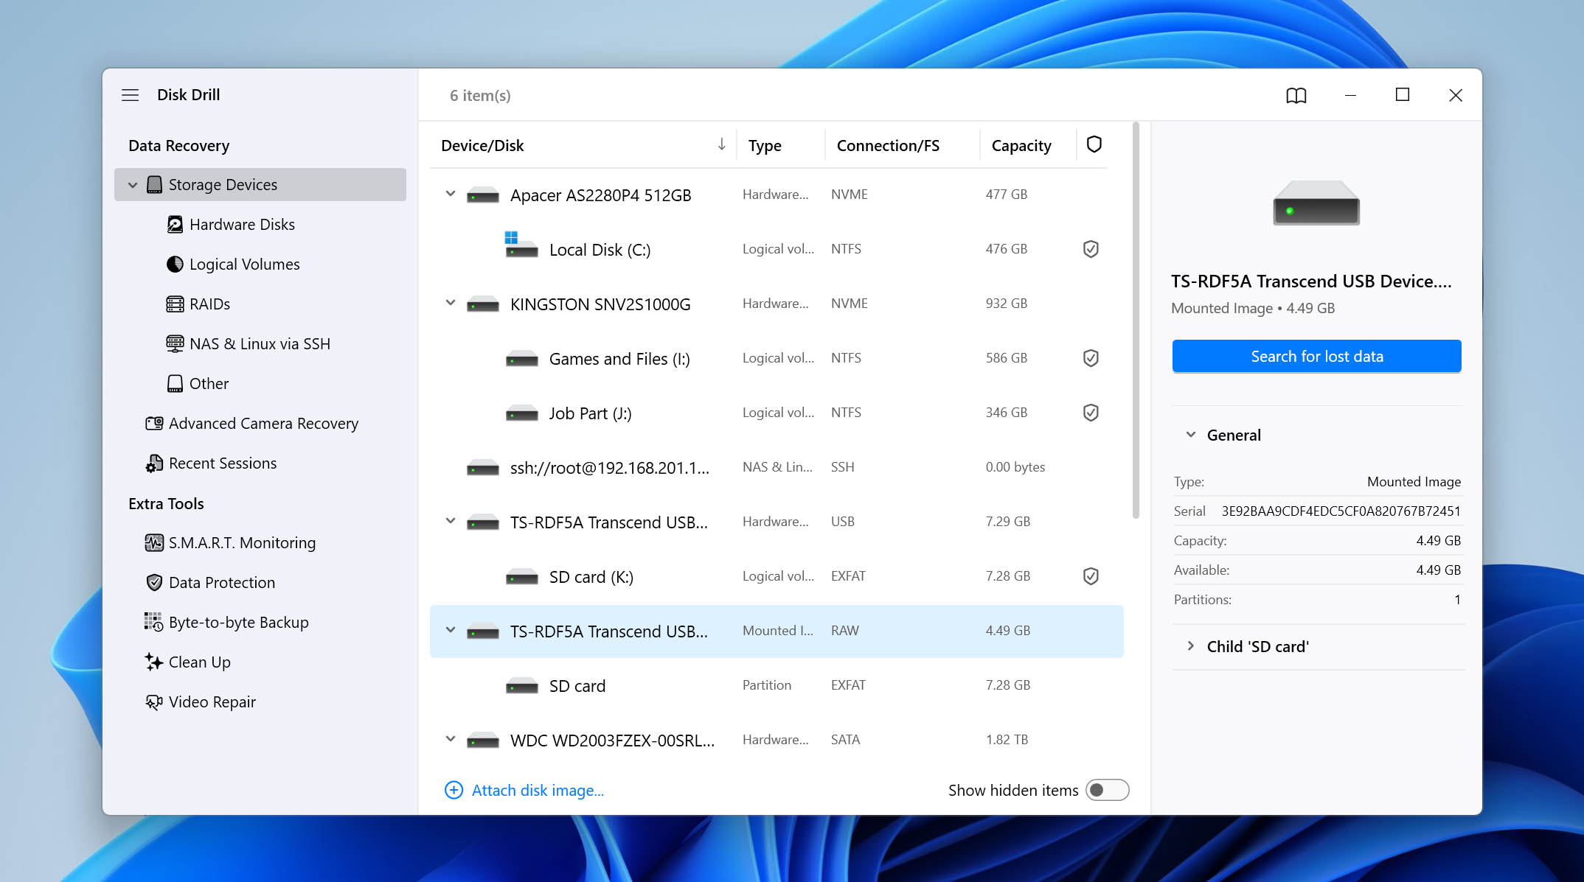The height and width of the screenshot is (882, 1584).
Task: Click the drive icon for Apacer AS2280P4 512GB
Action: click(483, 195)
